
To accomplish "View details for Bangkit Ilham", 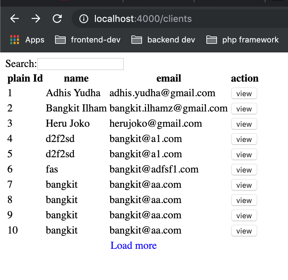I will 244,108.
